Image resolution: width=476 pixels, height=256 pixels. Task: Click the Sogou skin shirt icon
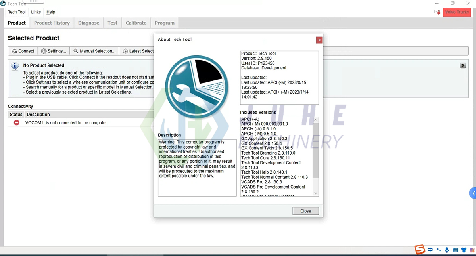point(463,250)
